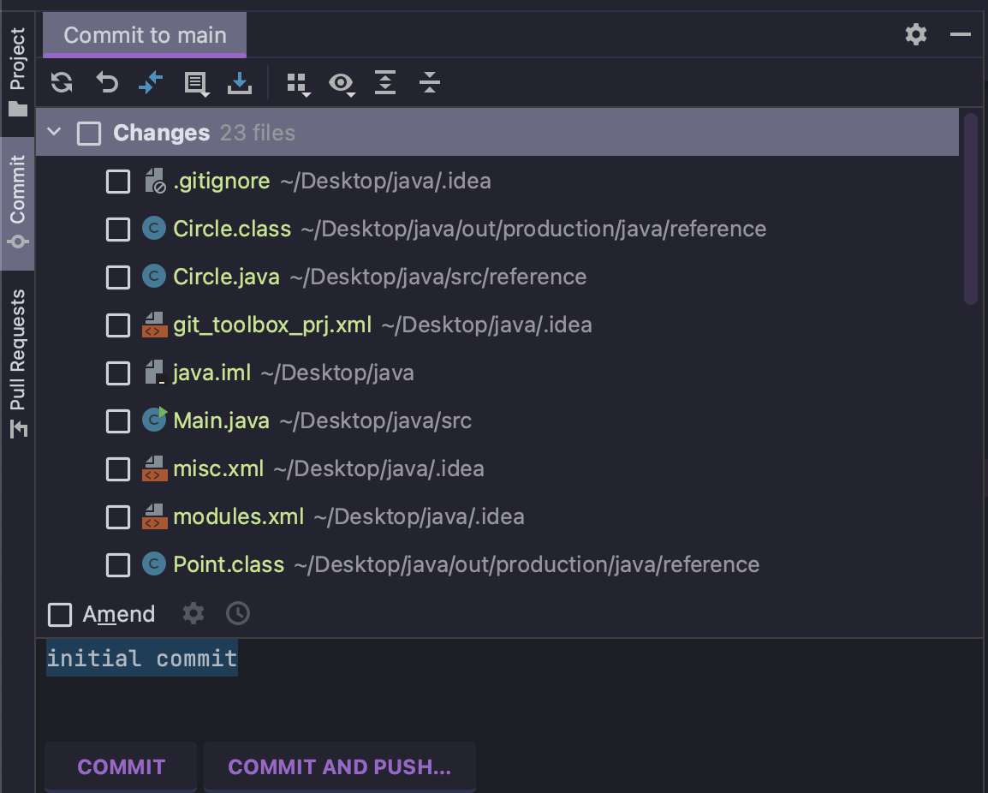Open the Project tool window tab
Image resolution: width=988 pixels, height=793 pixels.
(x=18, y=71)
